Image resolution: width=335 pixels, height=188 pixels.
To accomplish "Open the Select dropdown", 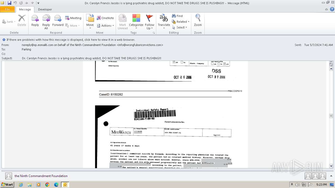I will [180, 27].
